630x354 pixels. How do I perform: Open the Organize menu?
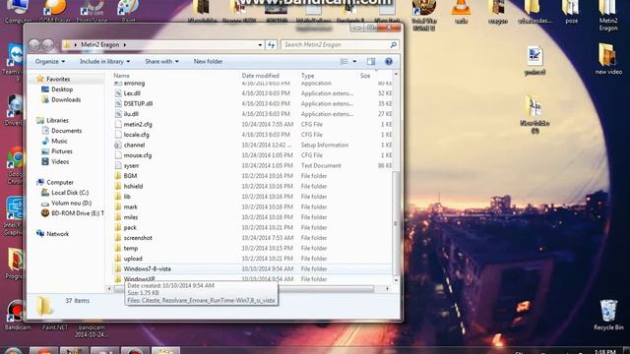click(50, 61)
